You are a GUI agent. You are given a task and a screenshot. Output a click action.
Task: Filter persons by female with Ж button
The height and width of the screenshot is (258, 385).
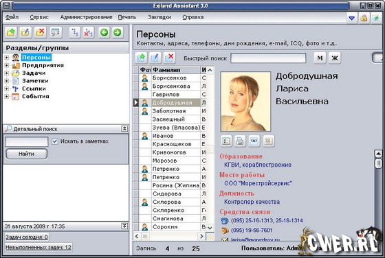[335, 58]
